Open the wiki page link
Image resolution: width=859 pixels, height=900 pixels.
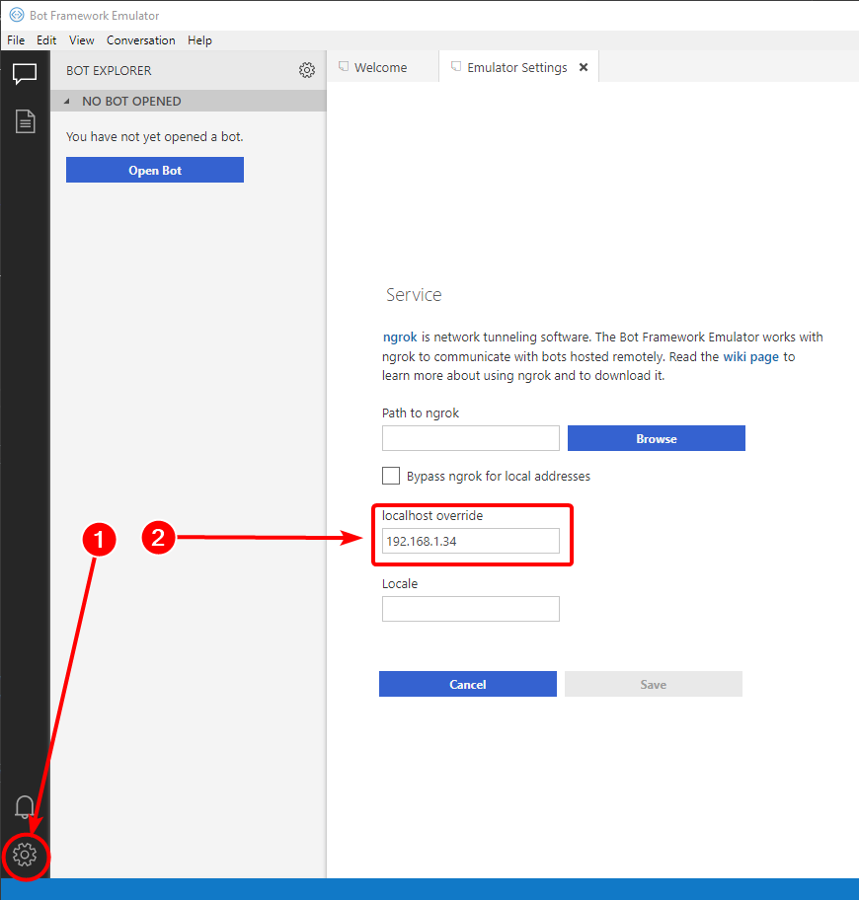[750, 356]
